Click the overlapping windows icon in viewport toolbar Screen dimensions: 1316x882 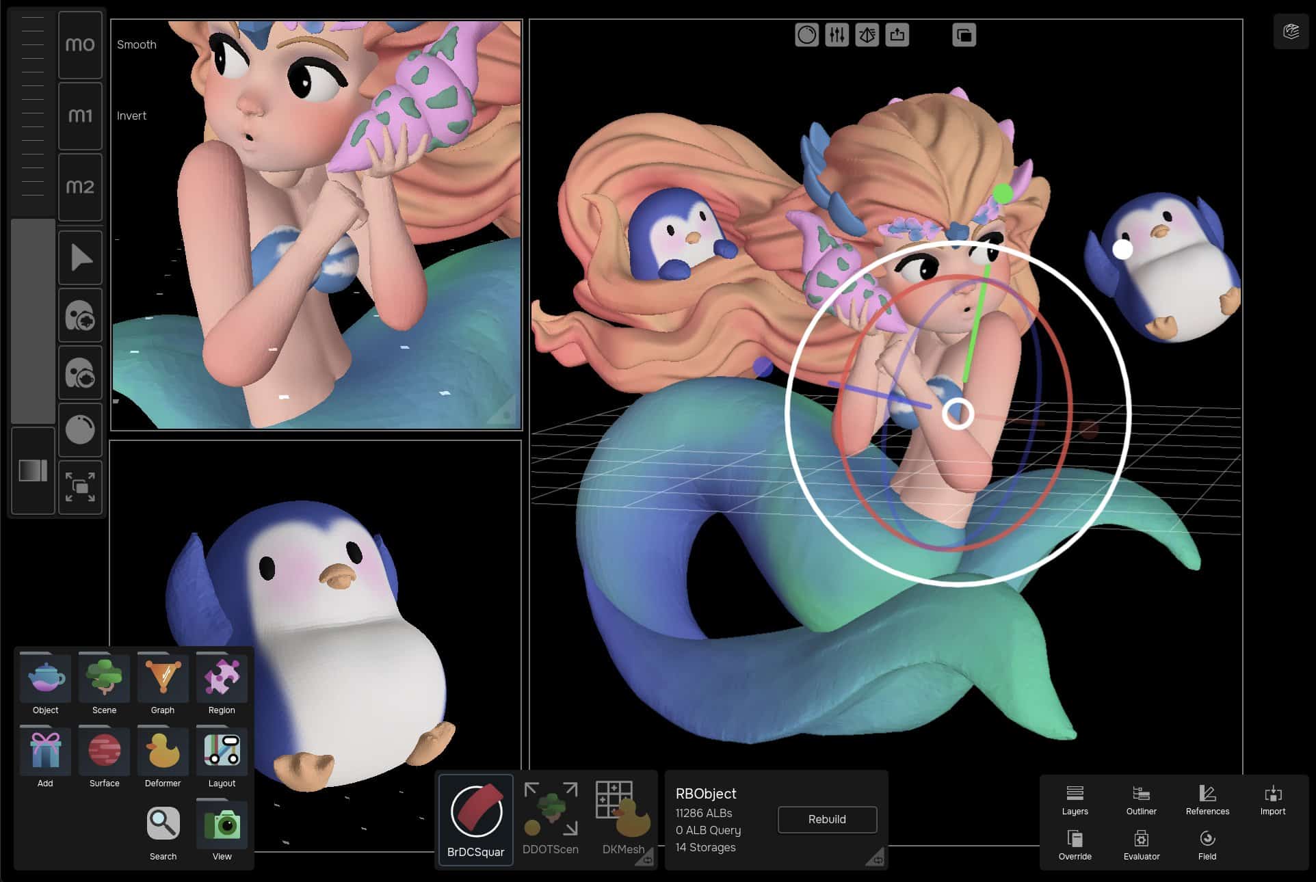[x=964, y=35]
